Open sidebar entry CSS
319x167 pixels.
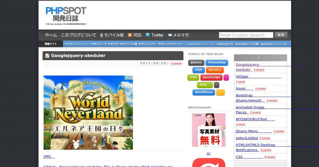249,157
